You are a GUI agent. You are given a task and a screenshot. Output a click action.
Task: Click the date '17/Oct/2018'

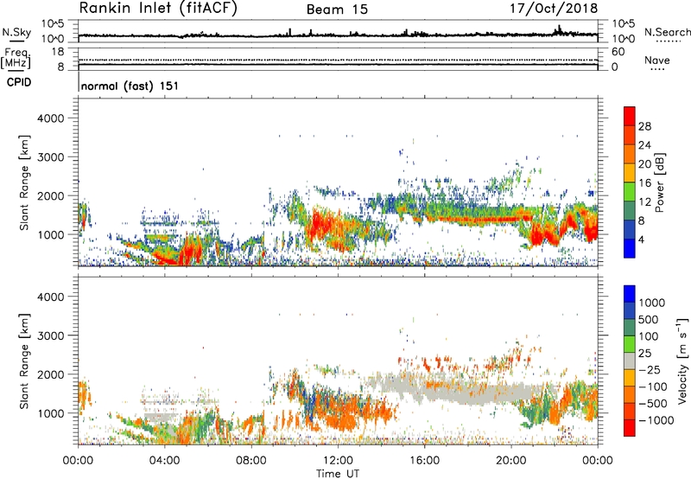pos(554,9)
